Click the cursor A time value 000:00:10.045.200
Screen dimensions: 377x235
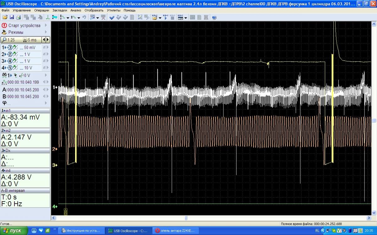(23, 90)
